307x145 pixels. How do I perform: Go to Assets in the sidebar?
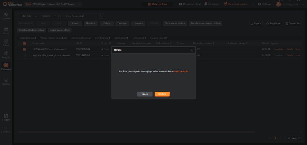(6, 30)
